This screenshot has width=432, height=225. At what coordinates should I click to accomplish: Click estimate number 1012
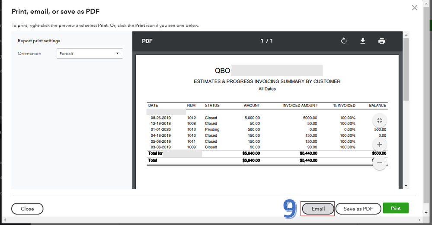point(192,118)
